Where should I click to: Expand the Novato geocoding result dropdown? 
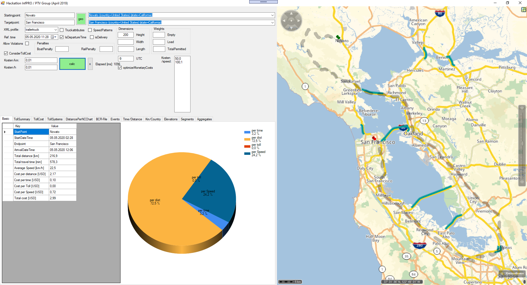pos(272,15)
